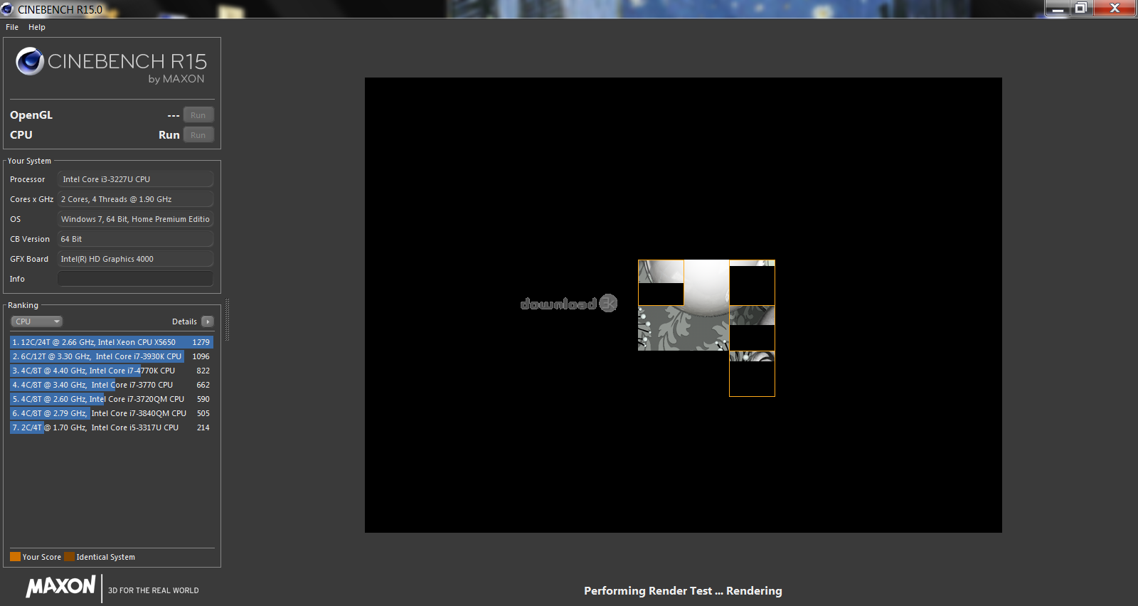Open the CPU ranking type dropdown
The image size is (1138, 606).
click(x=36, y=321)
